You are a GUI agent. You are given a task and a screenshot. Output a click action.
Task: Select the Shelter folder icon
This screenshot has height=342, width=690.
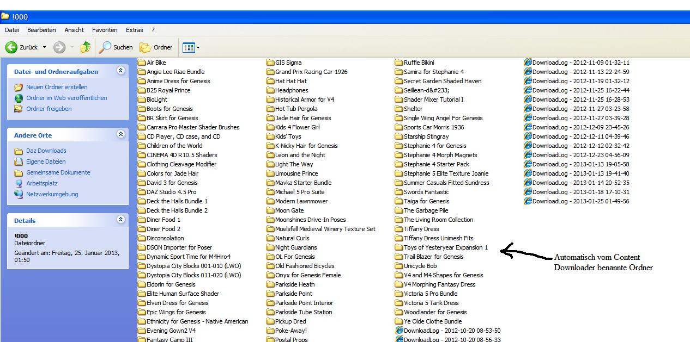399,109
